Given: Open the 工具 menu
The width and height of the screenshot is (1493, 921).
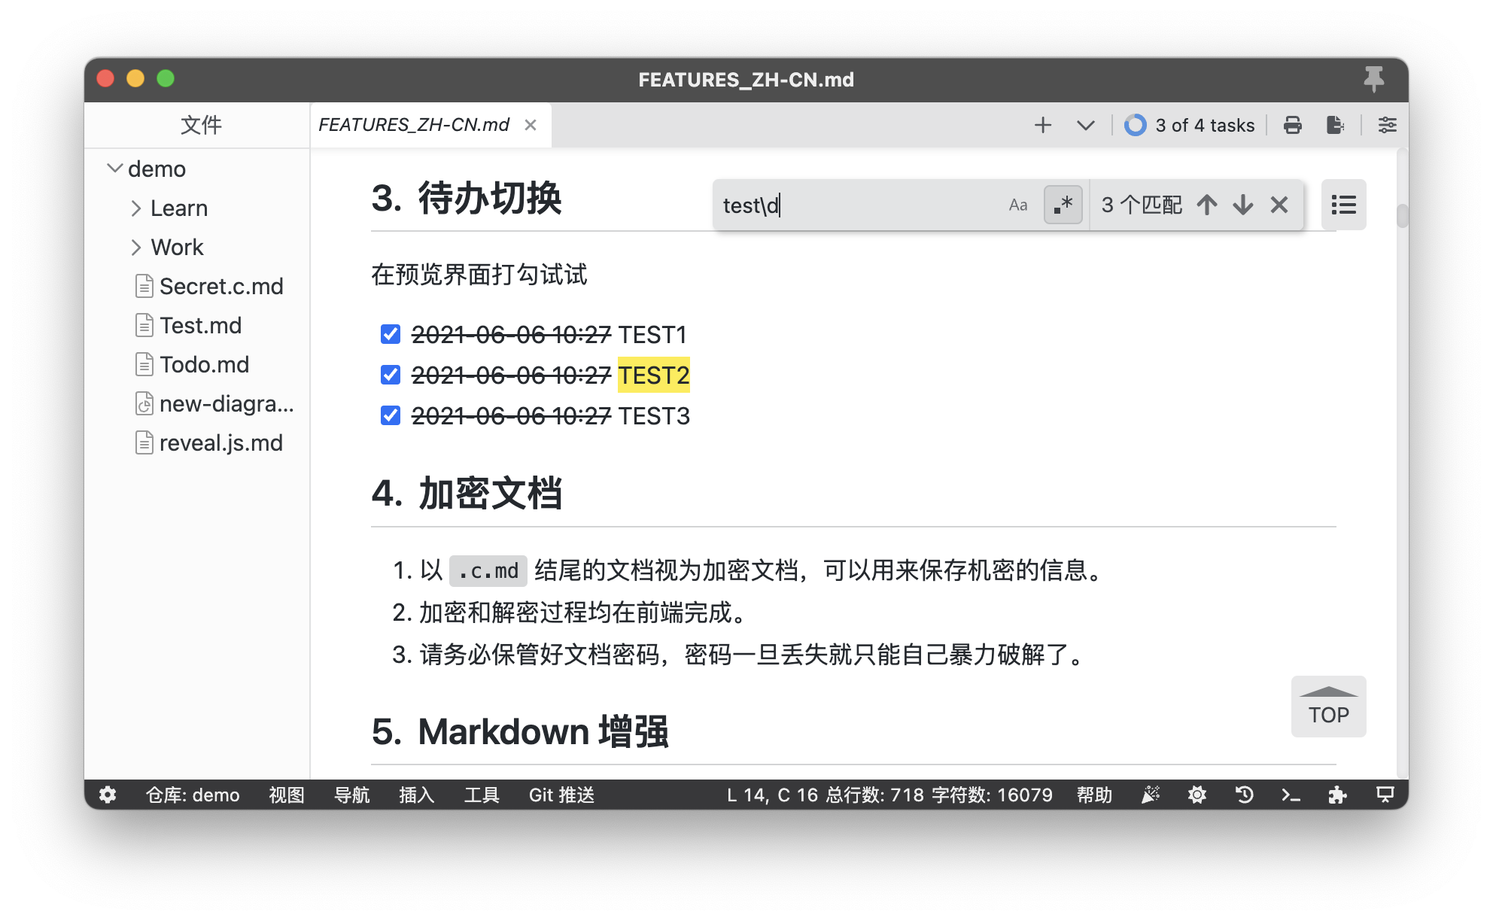Looking at the screenshot, I should point(482,795).
